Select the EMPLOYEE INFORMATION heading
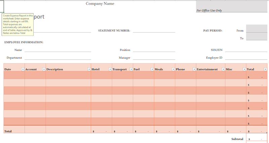This screenshot has width=269, height=143. 24,42
